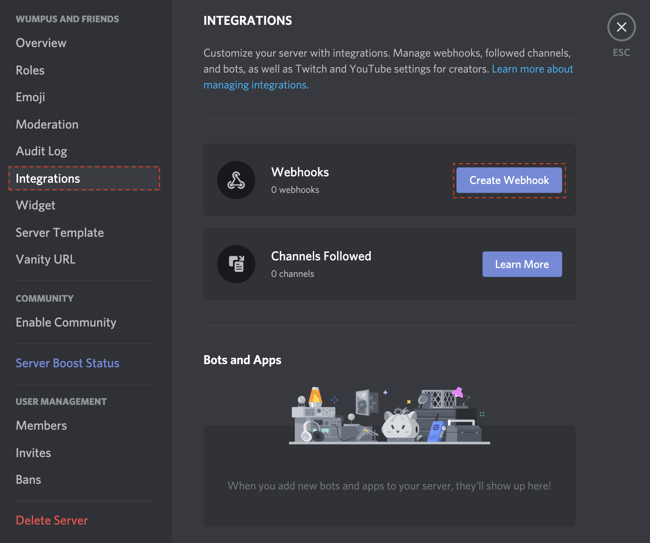Viewport: 650px width, 543px height.
Task: Click Server Boost Status link
Action: pyautogui.click(x=67, y=362)
